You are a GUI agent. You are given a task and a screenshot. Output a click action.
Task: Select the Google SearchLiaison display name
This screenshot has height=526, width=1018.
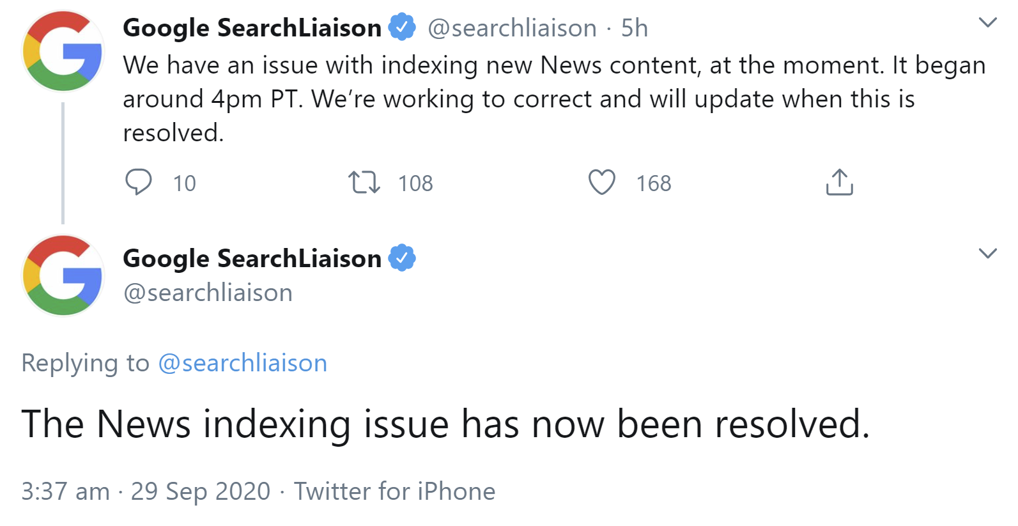(251, 27)
